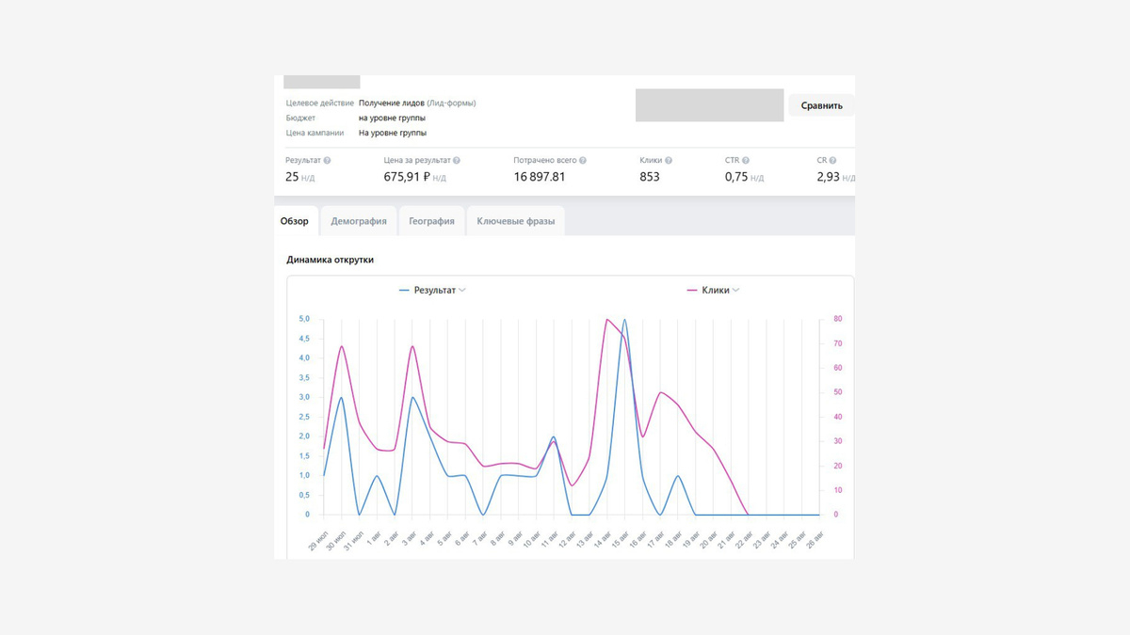Click the help icon next to Результат
Image resolution: width=1130 pixels, height=635 pixels.
click(327, 161)
